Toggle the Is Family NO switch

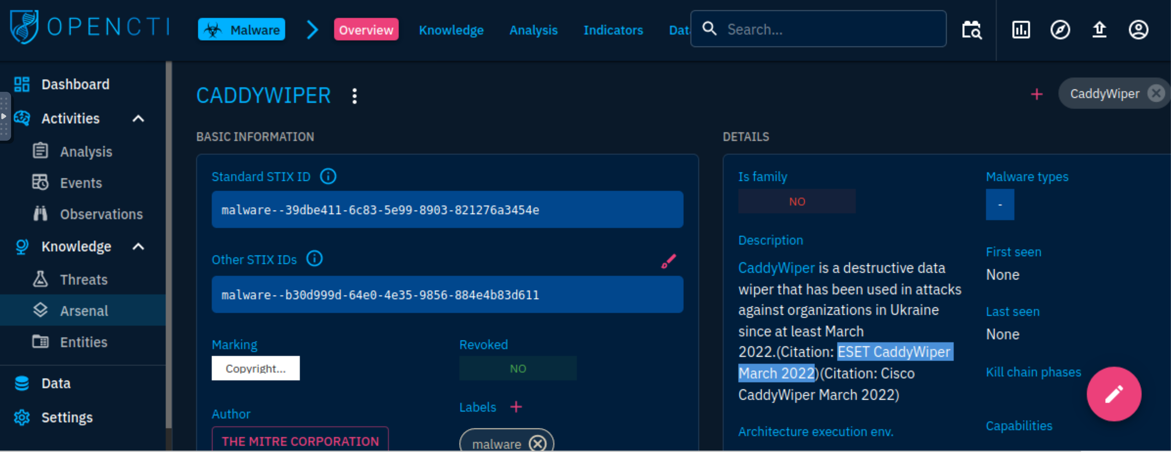click(x=795, y=201)
